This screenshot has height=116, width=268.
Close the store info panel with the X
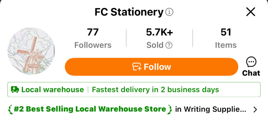pos(251,12)
